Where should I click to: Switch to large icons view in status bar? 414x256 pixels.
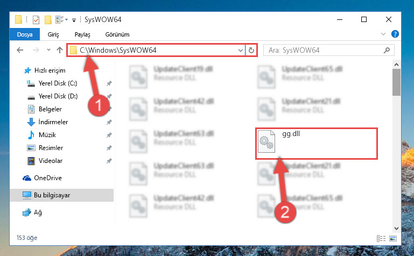pos(393,239)
